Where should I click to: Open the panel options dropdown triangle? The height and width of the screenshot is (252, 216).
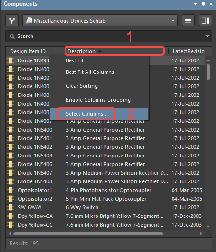tap(195, 4)
